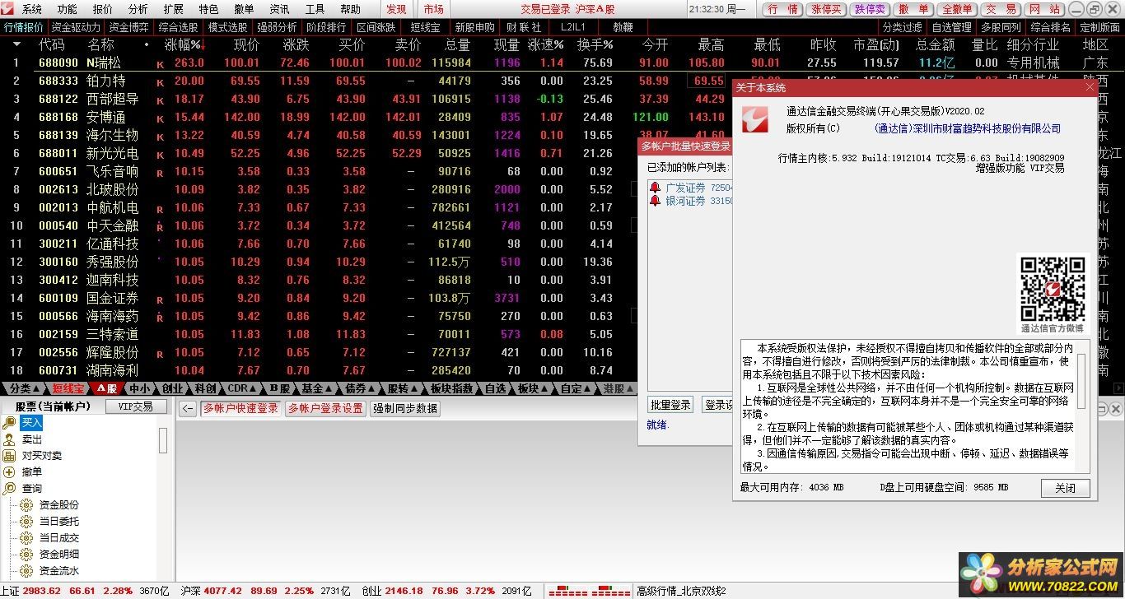Screen dimensions: 1125x599
Task: Click the 跌停卖 button
Action: point(871,9)
